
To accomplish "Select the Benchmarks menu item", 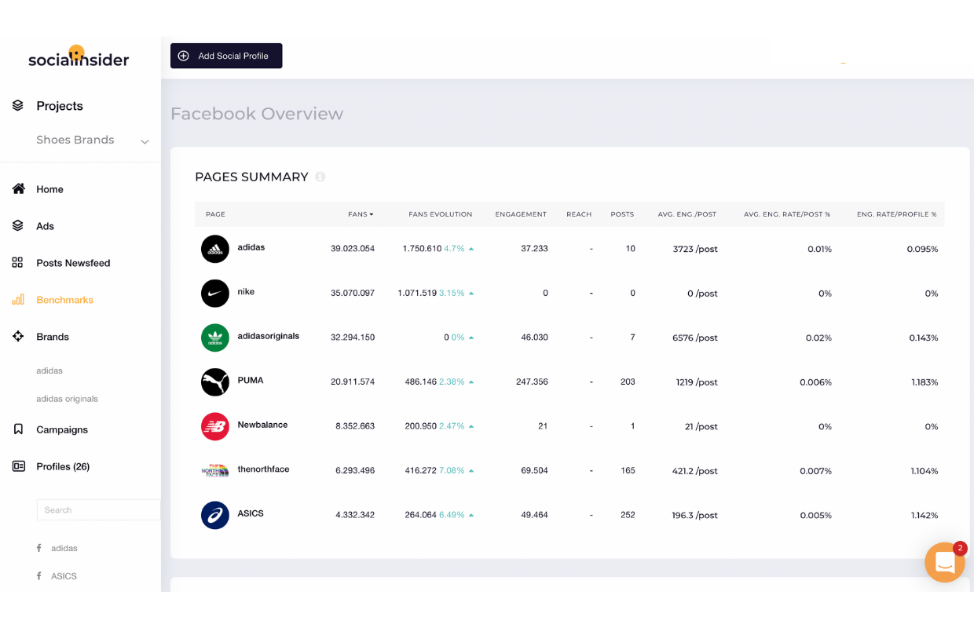I will point(64,300).
